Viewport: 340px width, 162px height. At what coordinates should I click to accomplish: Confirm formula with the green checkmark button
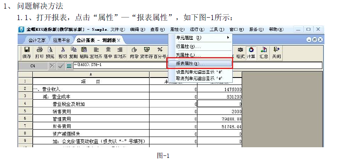(x=61, y=66)
